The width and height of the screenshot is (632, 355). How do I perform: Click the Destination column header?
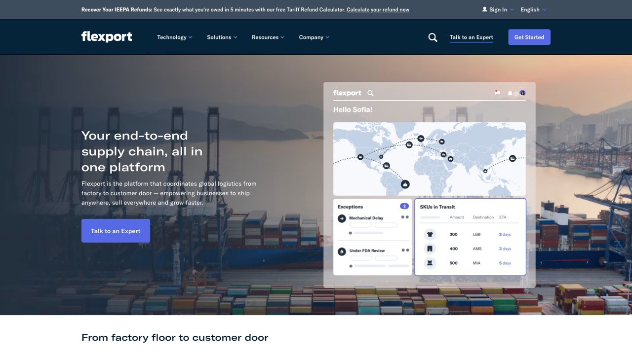tap(483, 217)
